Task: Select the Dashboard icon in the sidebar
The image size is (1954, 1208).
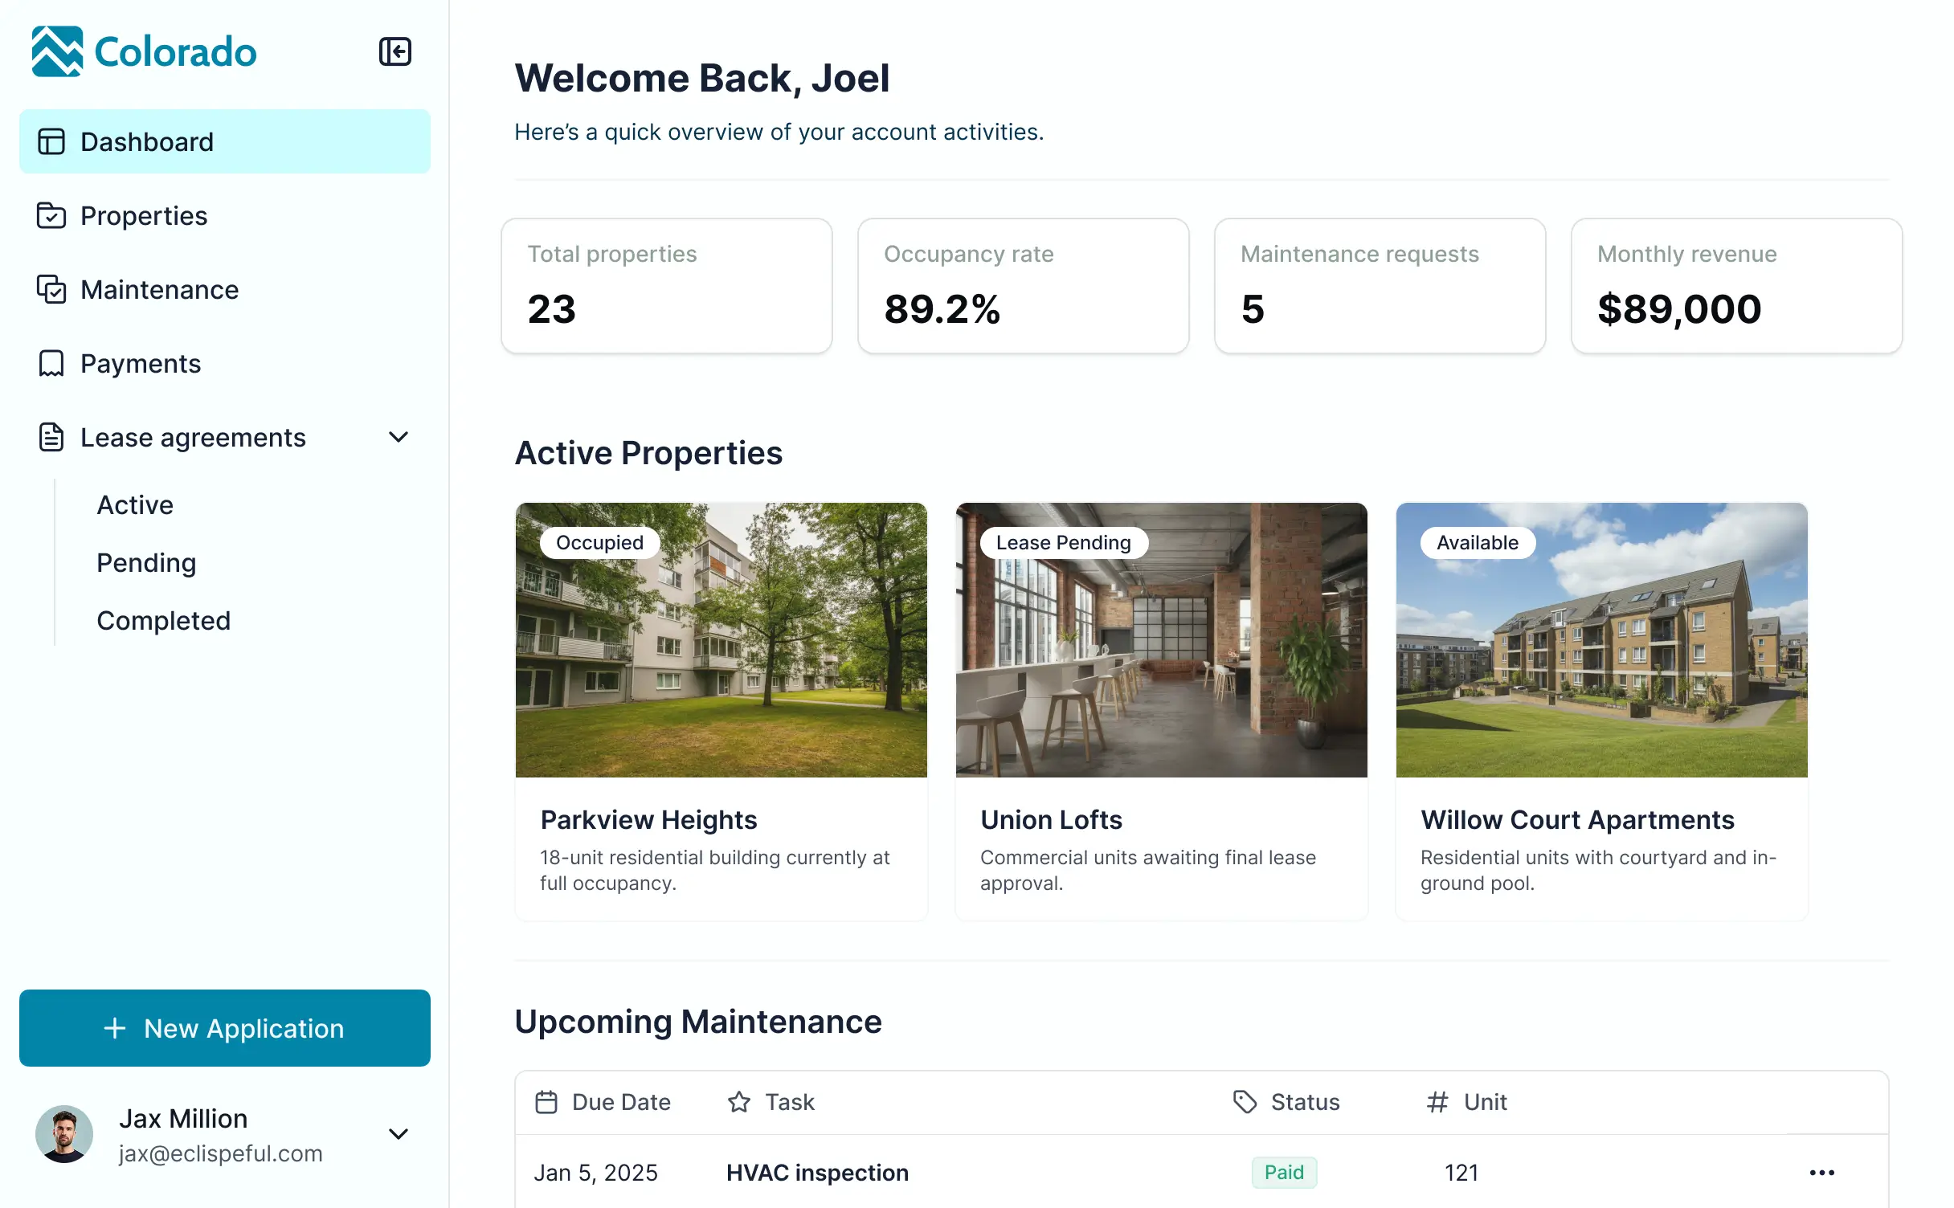Action: coord(50,141)
